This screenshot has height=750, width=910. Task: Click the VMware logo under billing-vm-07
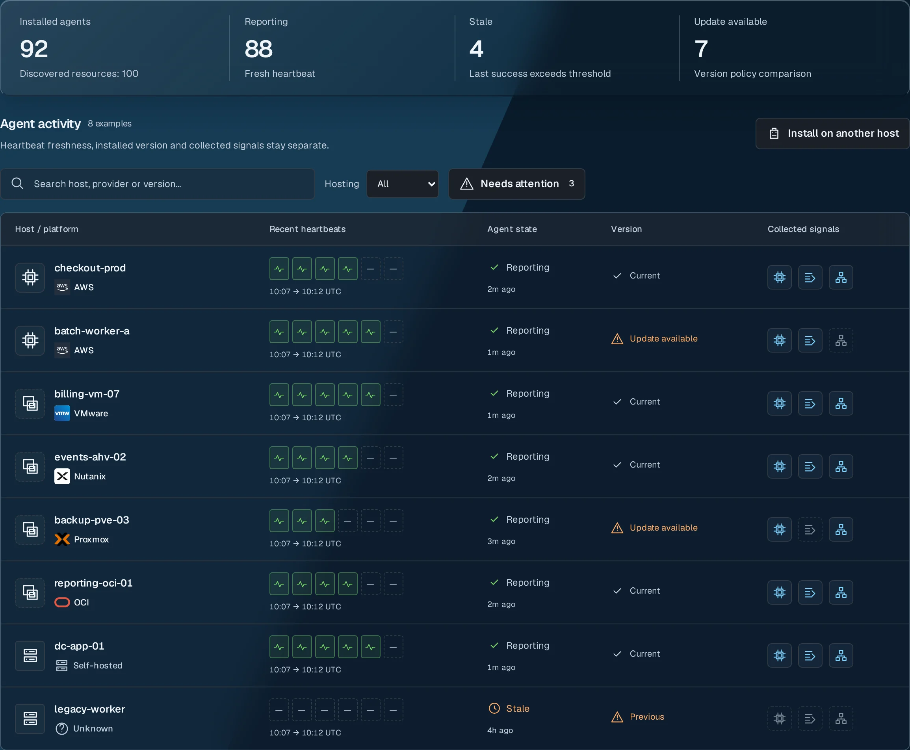[62, 414]
